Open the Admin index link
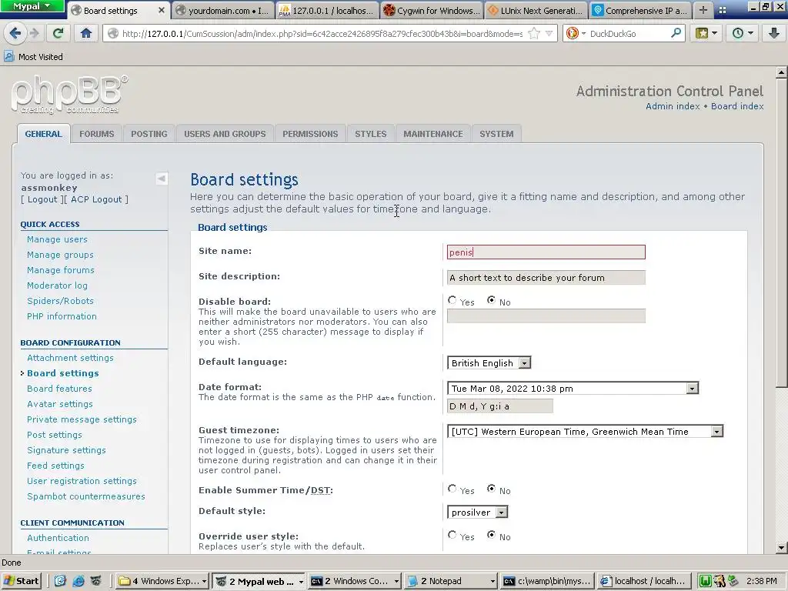Viewport: 788px width, 591px height. pyautogui.click(x=673, y=106)
